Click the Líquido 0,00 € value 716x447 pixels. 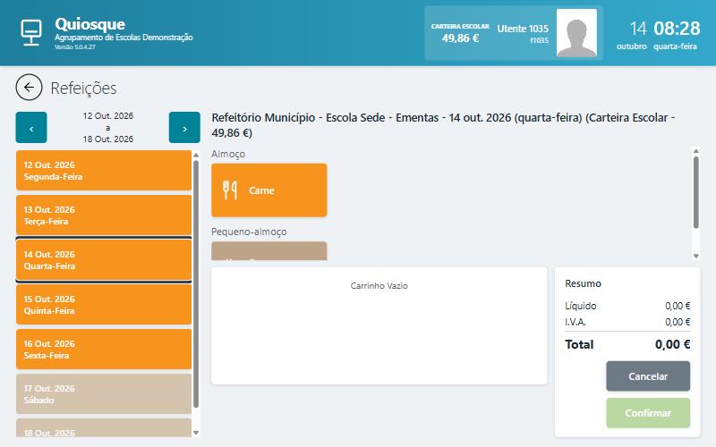pyautogui.click(x=678, y=306)
